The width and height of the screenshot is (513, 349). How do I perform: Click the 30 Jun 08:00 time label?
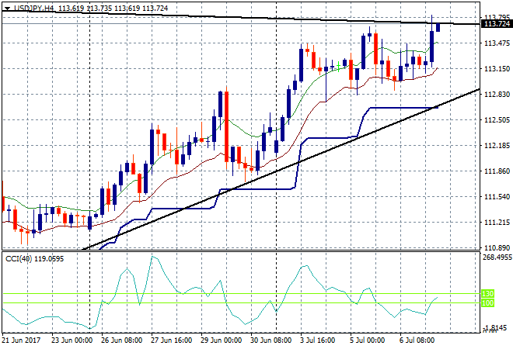(x=271, y=340)
